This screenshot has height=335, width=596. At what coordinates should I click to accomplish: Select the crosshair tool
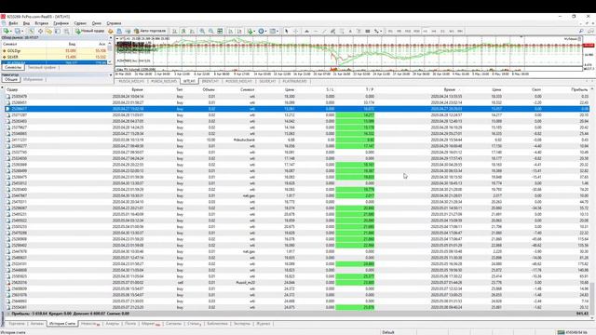pos(296,31)
